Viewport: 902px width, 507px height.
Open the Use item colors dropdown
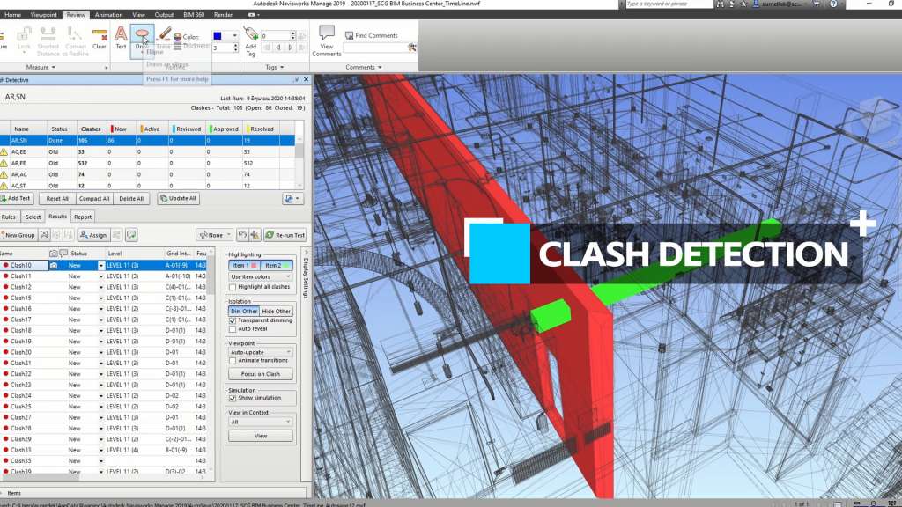click(261, 276)
